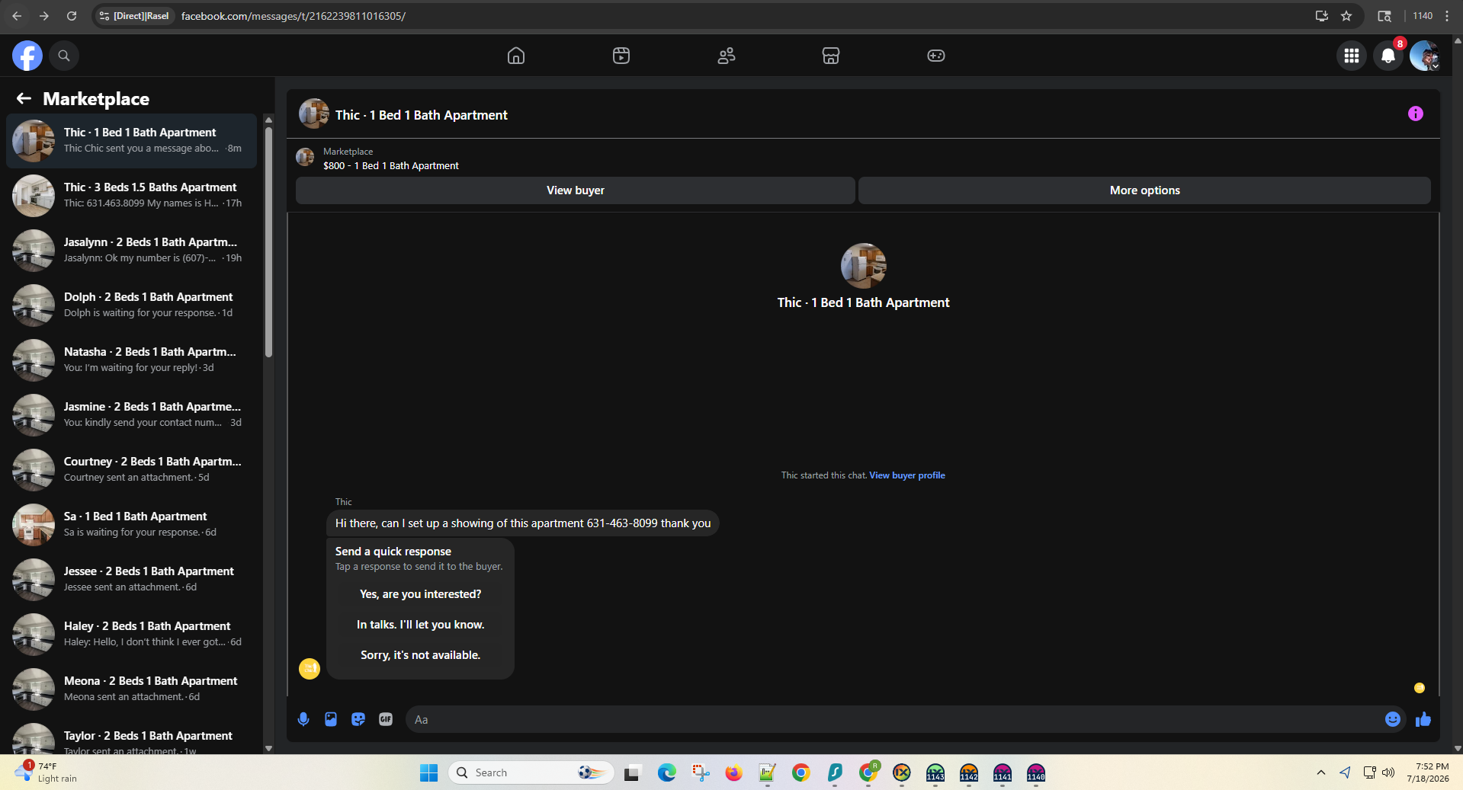Bookmark this page with the star
Screen dimensions: 1463x790
1346,16
